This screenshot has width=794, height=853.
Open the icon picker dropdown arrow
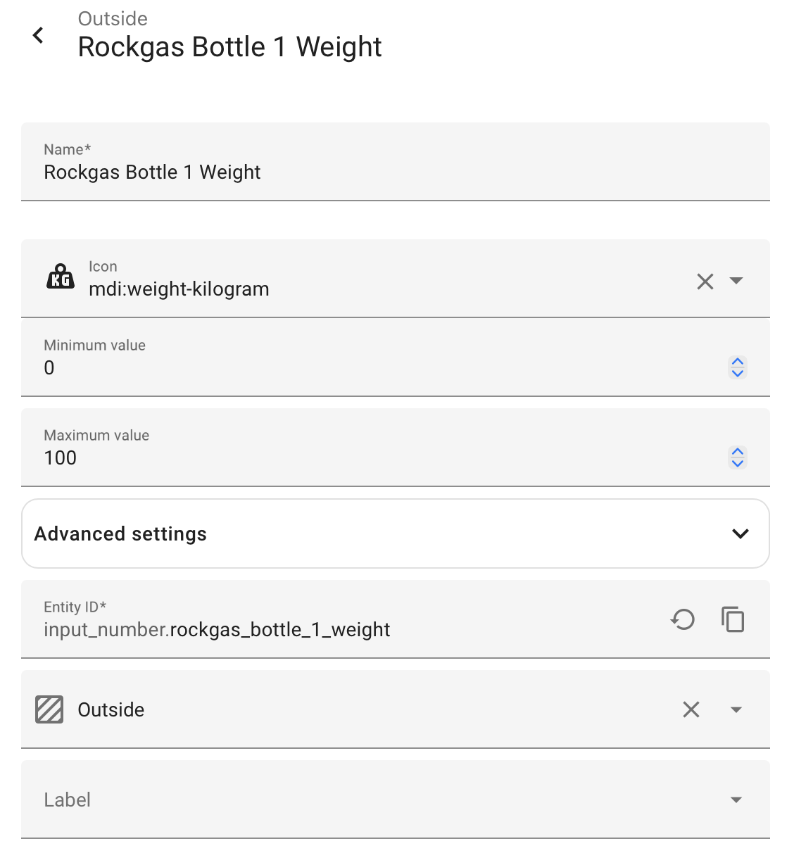[x=736, y=281]
